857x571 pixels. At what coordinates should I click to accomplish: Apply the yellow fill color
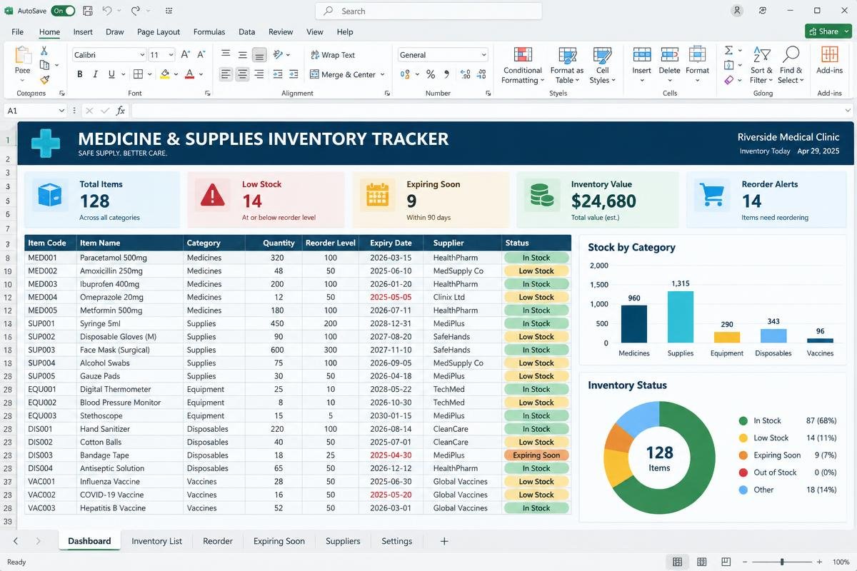pyautogui.click(x=165, y=74)
